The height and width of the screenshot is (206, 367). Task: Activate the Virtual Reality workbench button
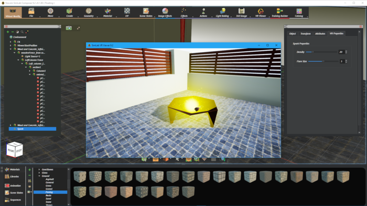click(13, 13)
